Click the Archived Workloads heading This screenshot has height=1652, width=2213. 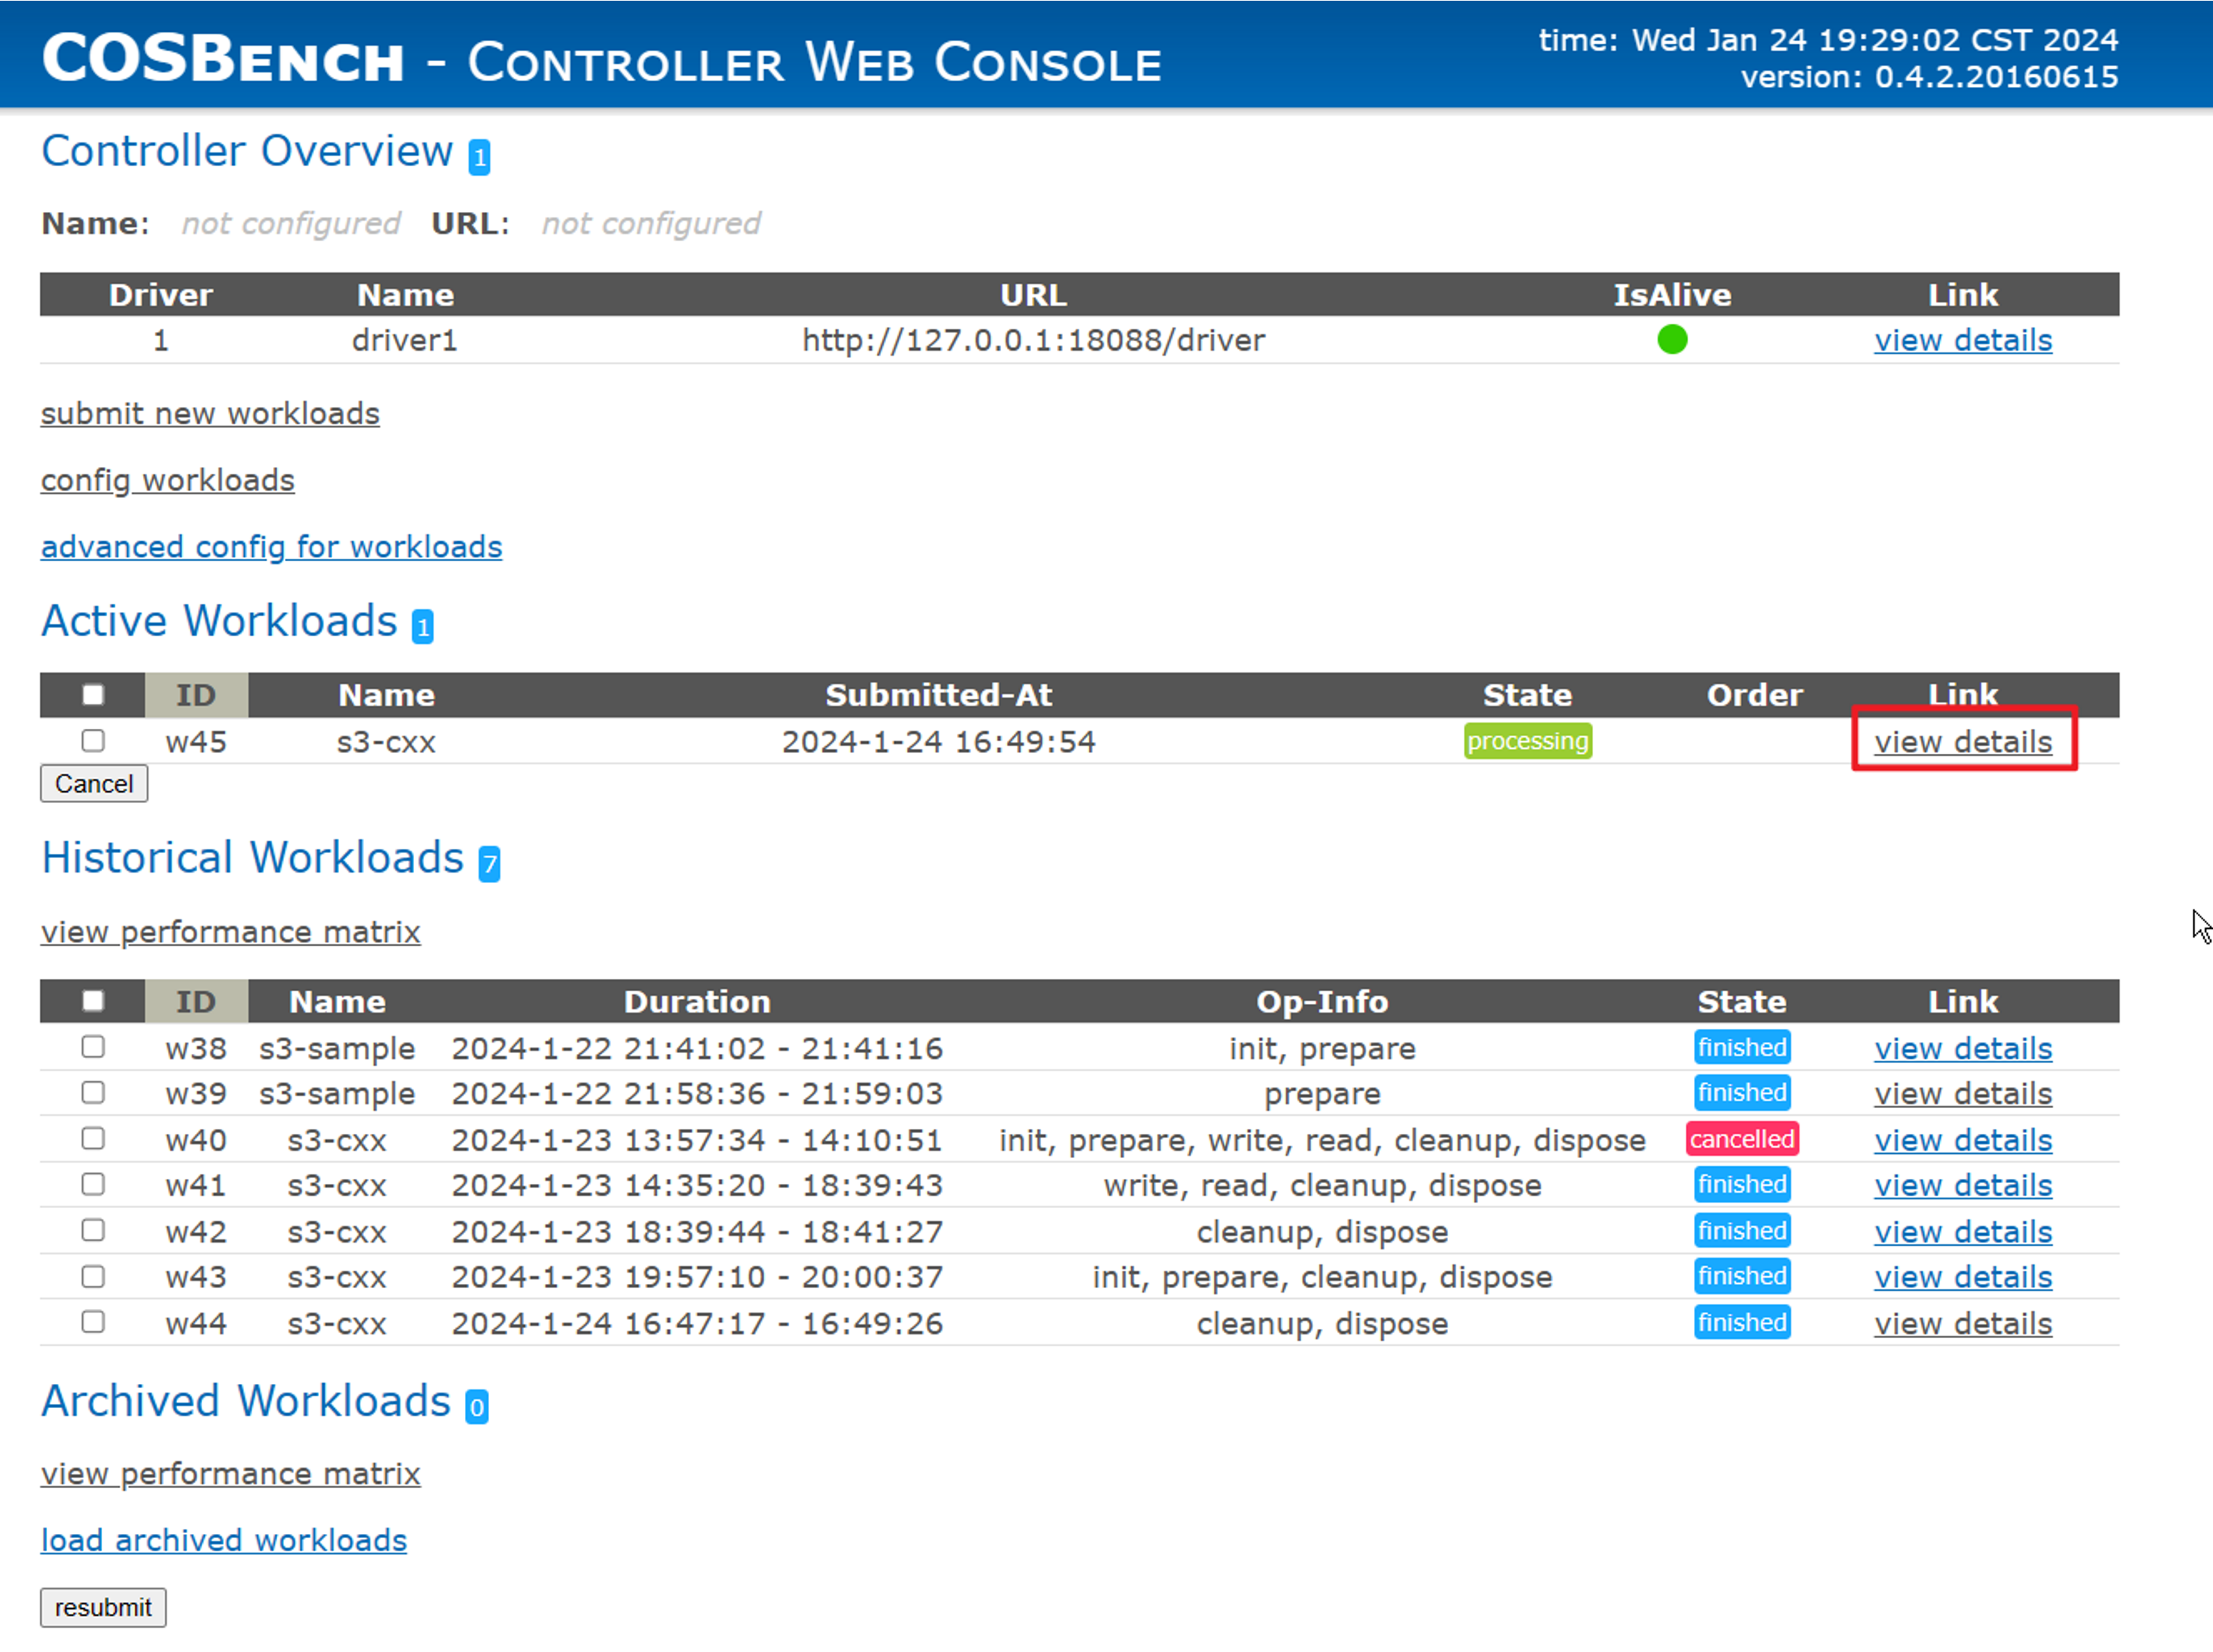246,1401
